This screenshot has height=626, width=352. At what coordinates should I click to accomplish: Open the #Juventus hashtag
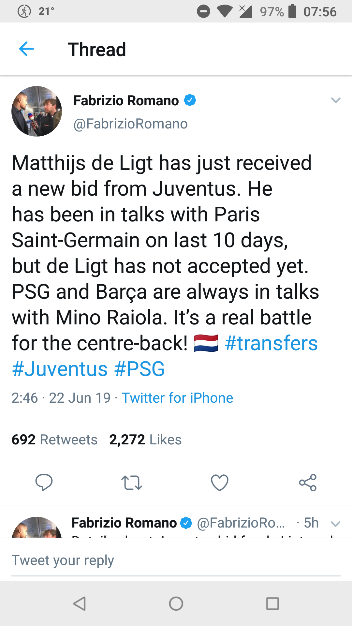point(60,369)
